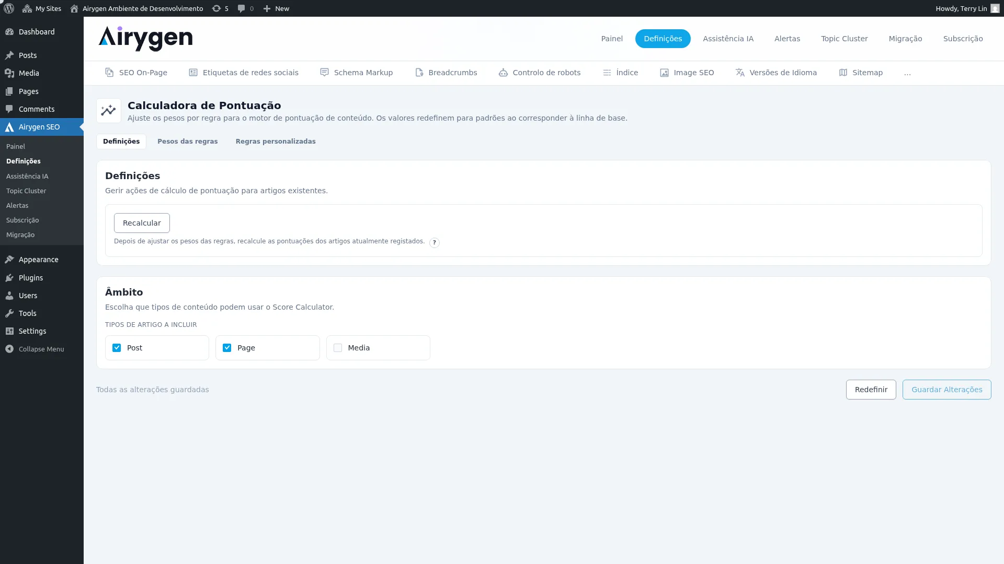Click the Airygen SEO logo icon in sidebar
This screenshot has width=1004, height=564.
coord(9,127)
